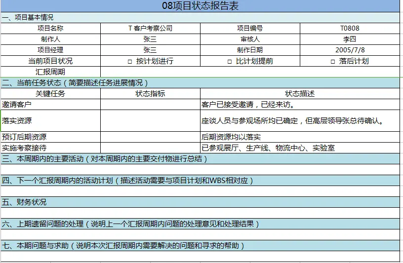
Task: Select the date cell 2005/7/8
Action: [350, 50]
